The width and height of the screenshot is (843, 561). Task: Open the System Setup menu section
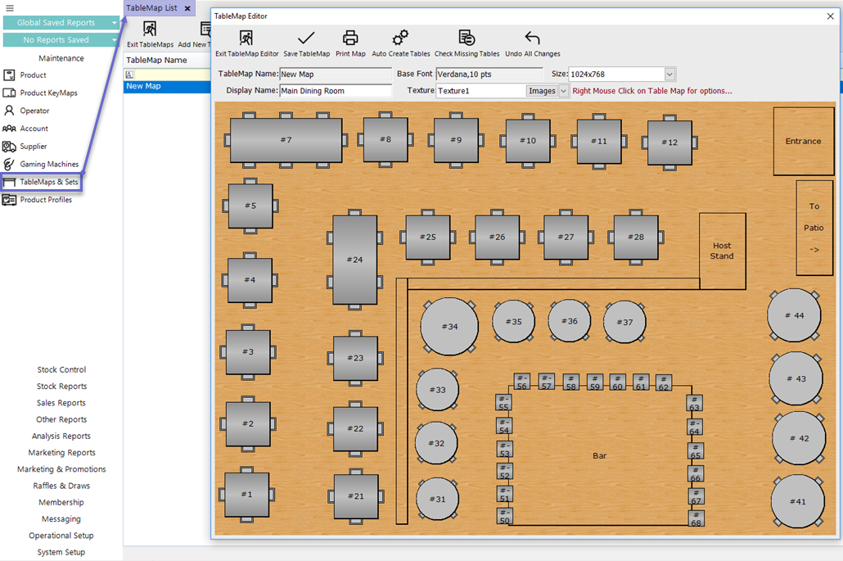[61, 552]
